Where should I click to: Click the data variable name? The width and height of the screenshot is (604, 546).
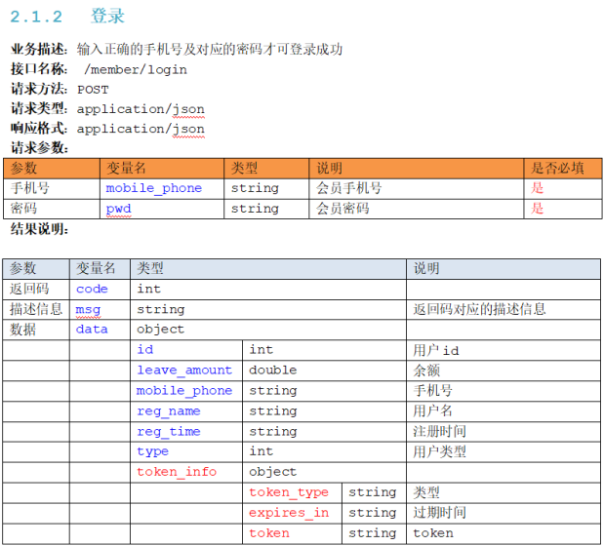click(x=92, y=330)
